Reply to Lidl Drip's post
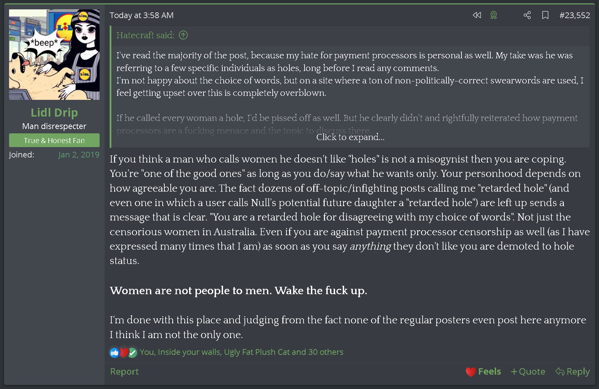Viewport: 599px width, 389px height. point(572,372)
